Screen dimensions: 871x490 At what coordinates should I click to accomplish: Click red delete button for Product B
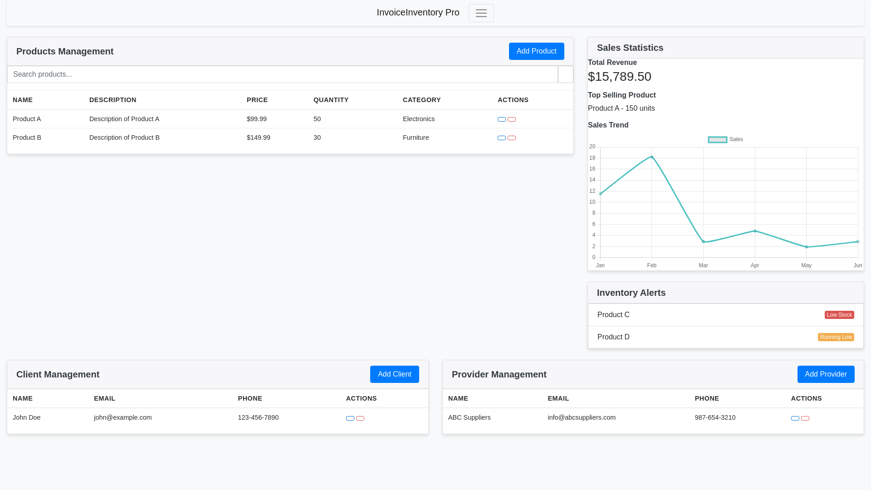tap(512, 138)
